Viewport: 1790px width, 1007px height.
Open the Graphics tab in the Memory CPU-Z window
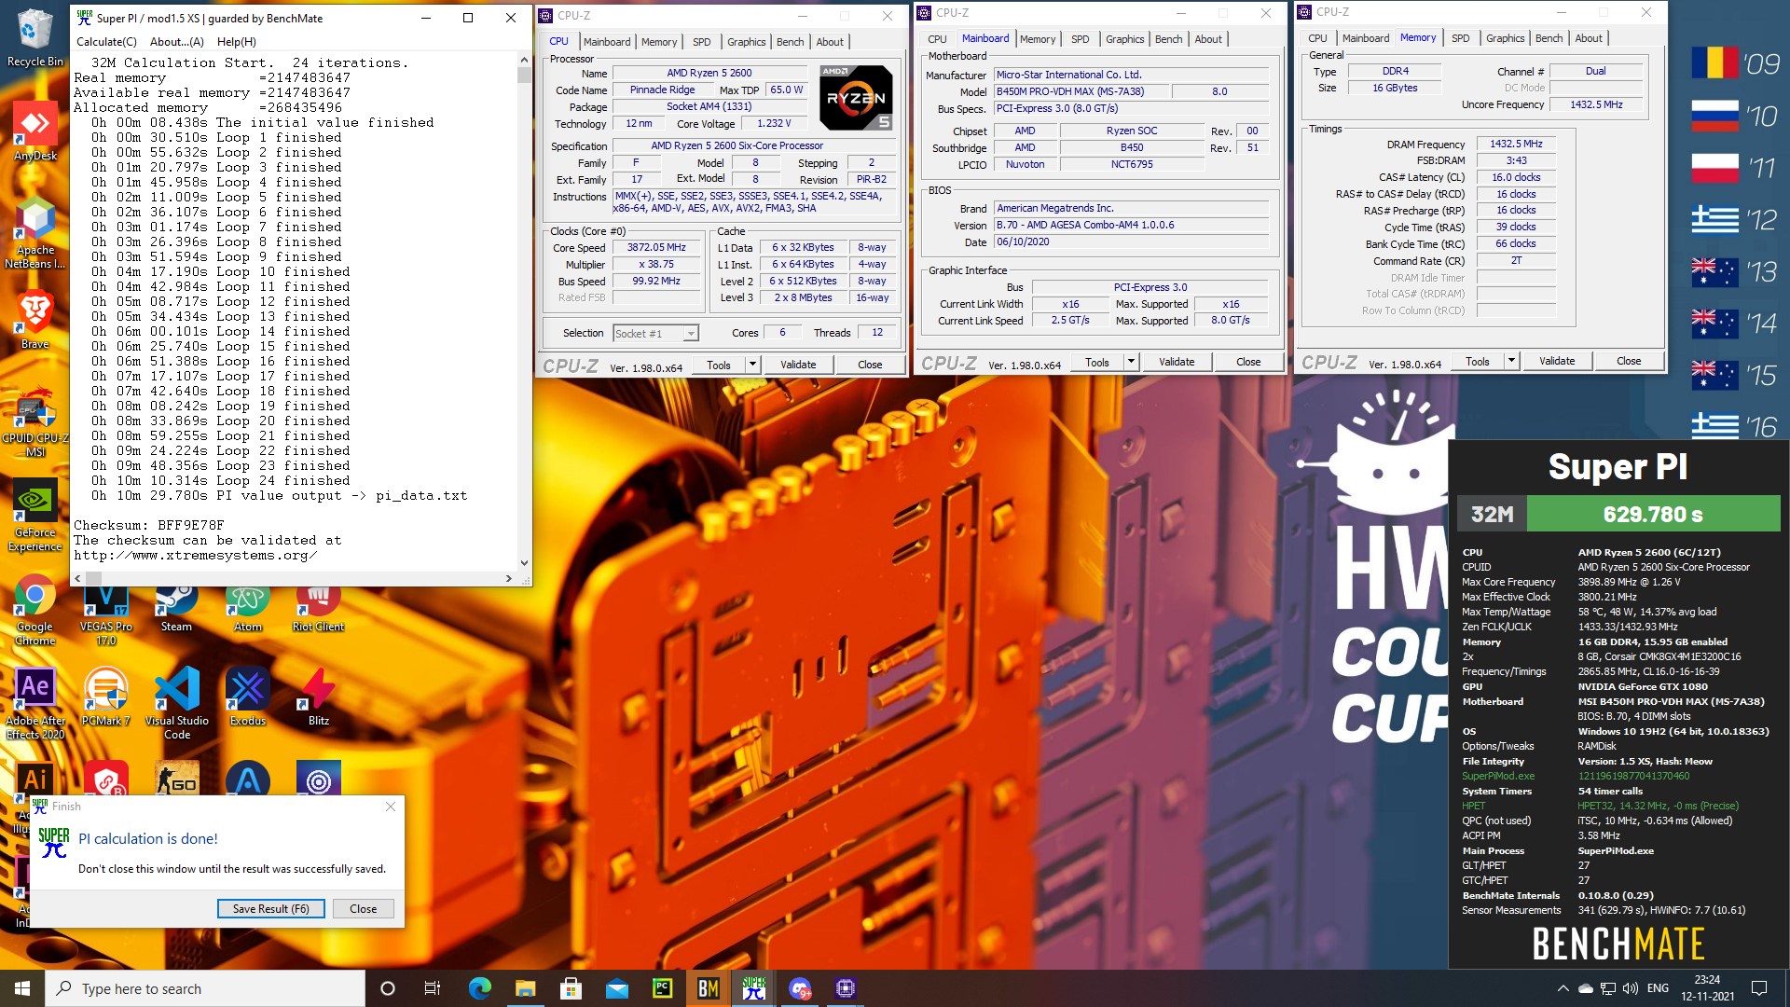coord(1505,38)
